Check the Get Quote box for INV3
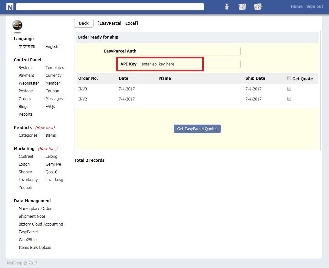 pos(289,89)
